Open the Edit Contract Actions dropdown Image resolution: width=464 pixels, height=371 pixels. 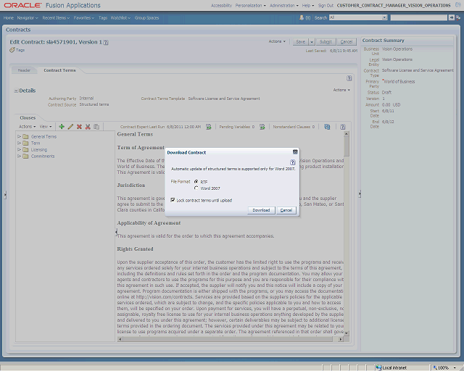277,41
